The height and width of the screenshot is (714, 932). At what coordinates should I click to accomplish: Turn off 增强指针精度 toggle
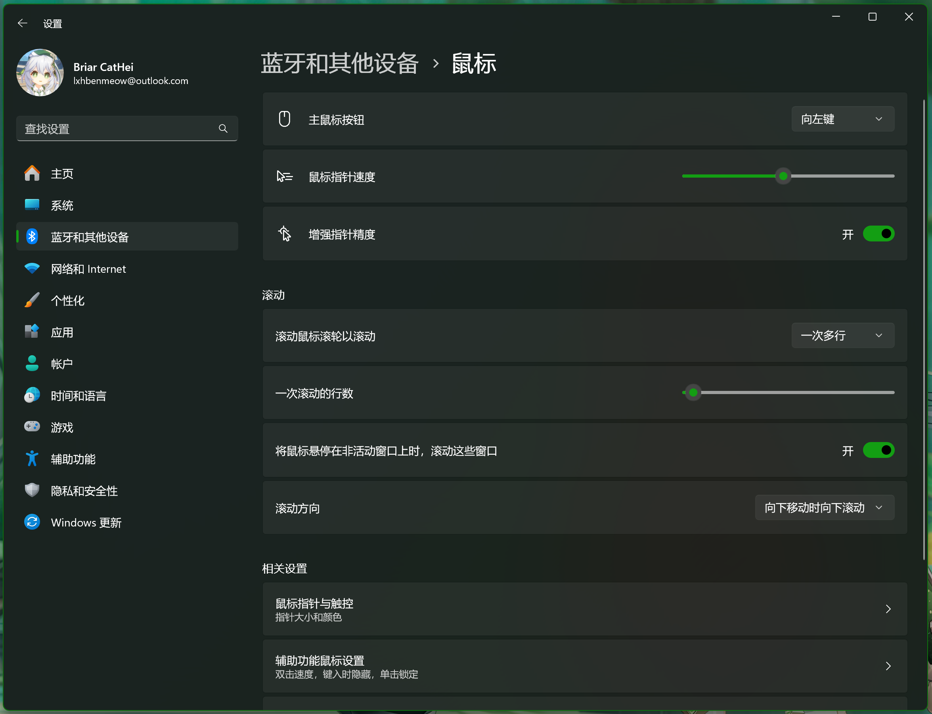[x=878, y=234]
